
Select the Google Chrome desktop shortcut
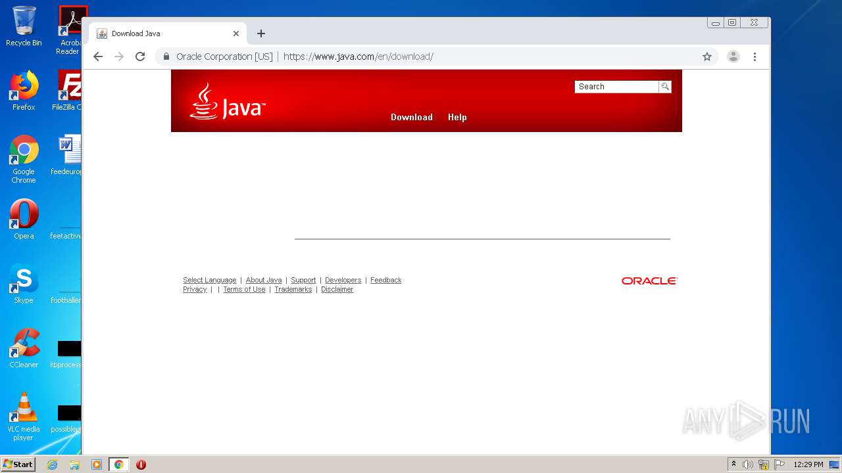point(24,159)
